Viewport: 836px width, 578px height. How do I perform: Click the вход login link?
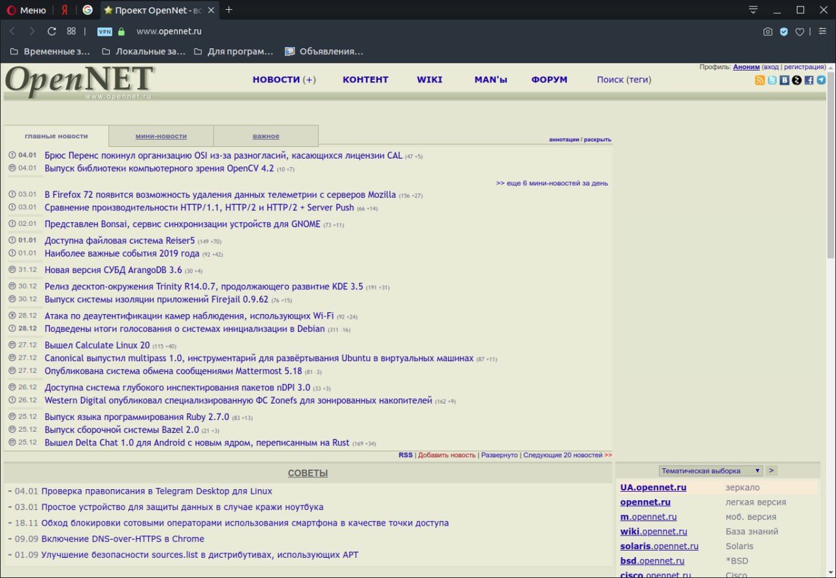[x=771, y=67]
